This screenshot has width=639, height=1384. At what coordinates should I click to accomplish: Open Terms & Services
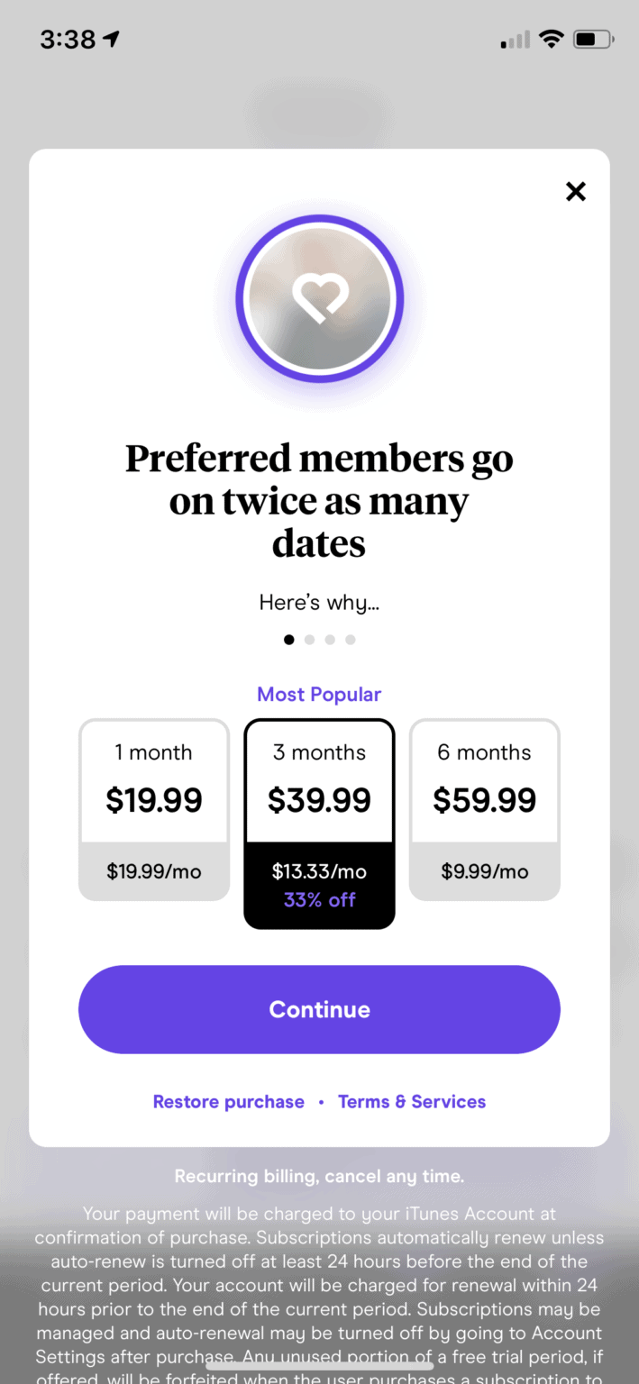412,1101
